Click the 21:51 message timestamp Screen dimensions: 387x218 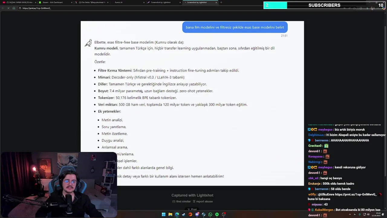(284, 36)
